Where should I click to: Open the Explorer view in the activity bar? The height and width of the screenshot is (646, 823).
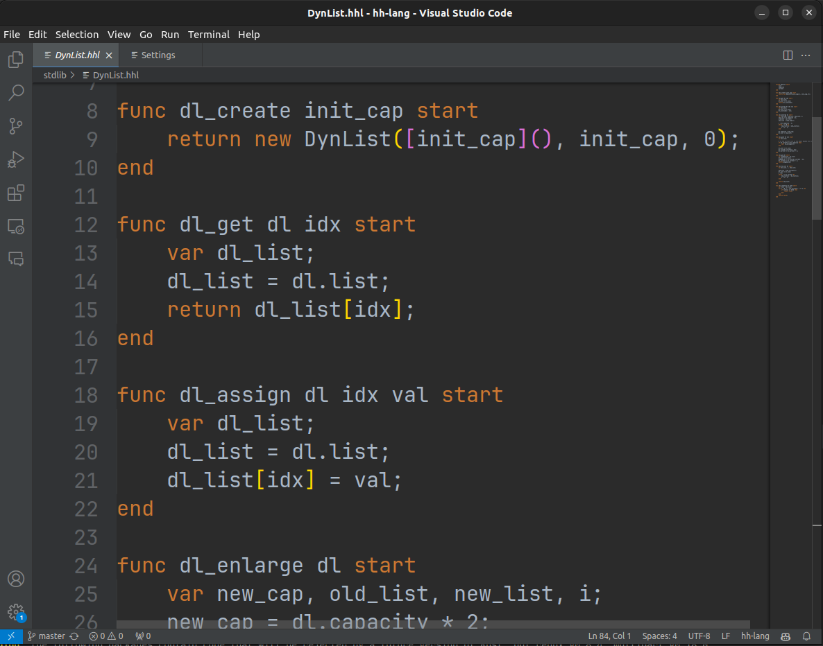tap(16, 59)
